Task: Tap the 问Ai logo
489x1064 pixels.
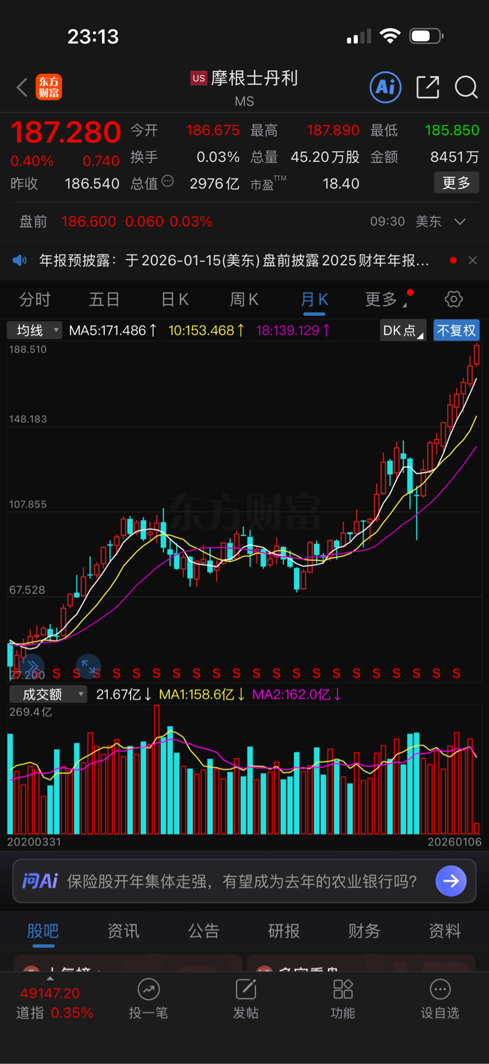Action: pyautogui.click(x=40, y=881)
